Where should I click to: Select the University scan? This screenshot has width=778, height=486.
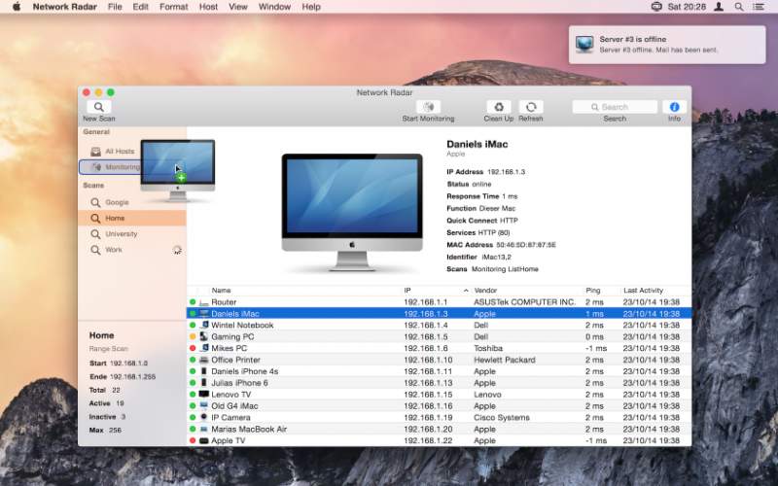(121, 234)
